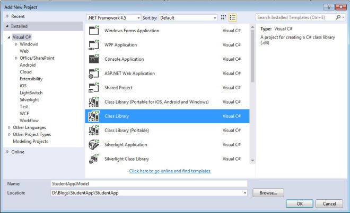The width and height of the screenshot is (350, 213).
Task: Select the WCF category
Action: coord(24,114)
